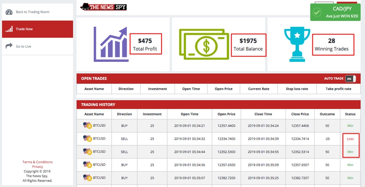This screenshot has height=187, width=365.
Task: Select Go to Live in the sidebar
Action: pos(24,47)
